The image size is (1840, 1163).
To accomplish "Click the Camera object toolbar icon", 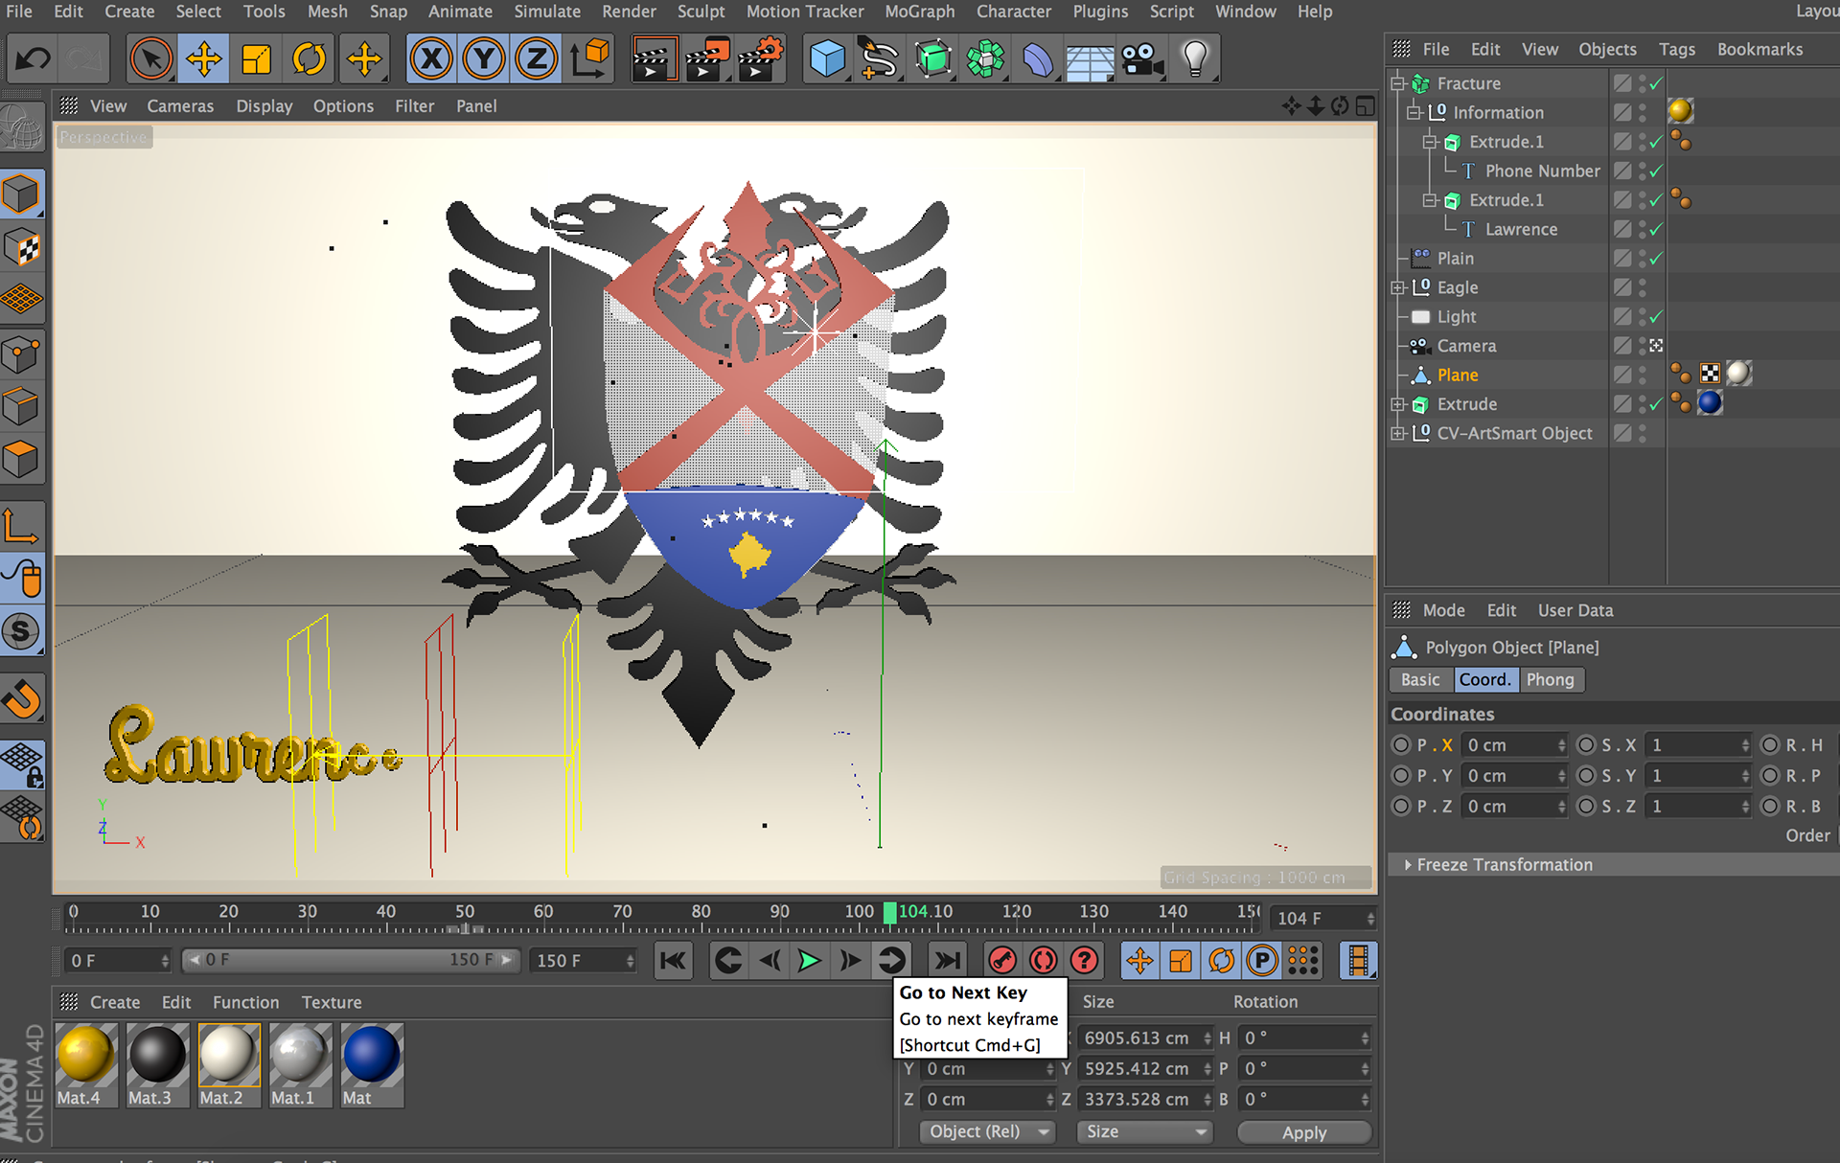I will pos(1141,59).
